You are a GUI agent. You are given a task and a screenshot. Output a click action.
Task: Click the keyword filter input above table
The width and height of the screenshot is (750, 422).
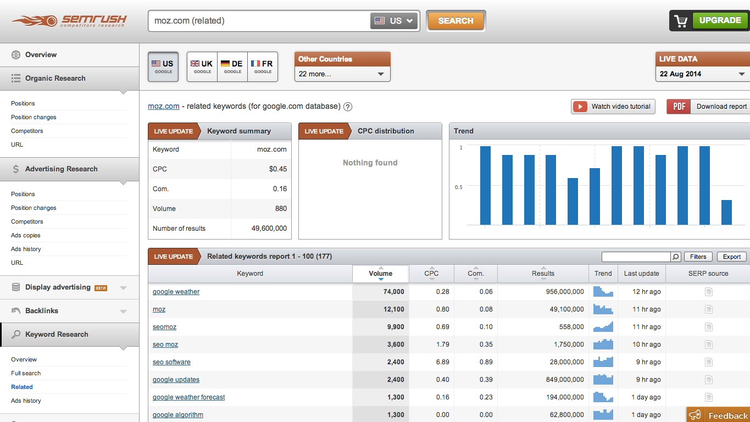(636, 257)
